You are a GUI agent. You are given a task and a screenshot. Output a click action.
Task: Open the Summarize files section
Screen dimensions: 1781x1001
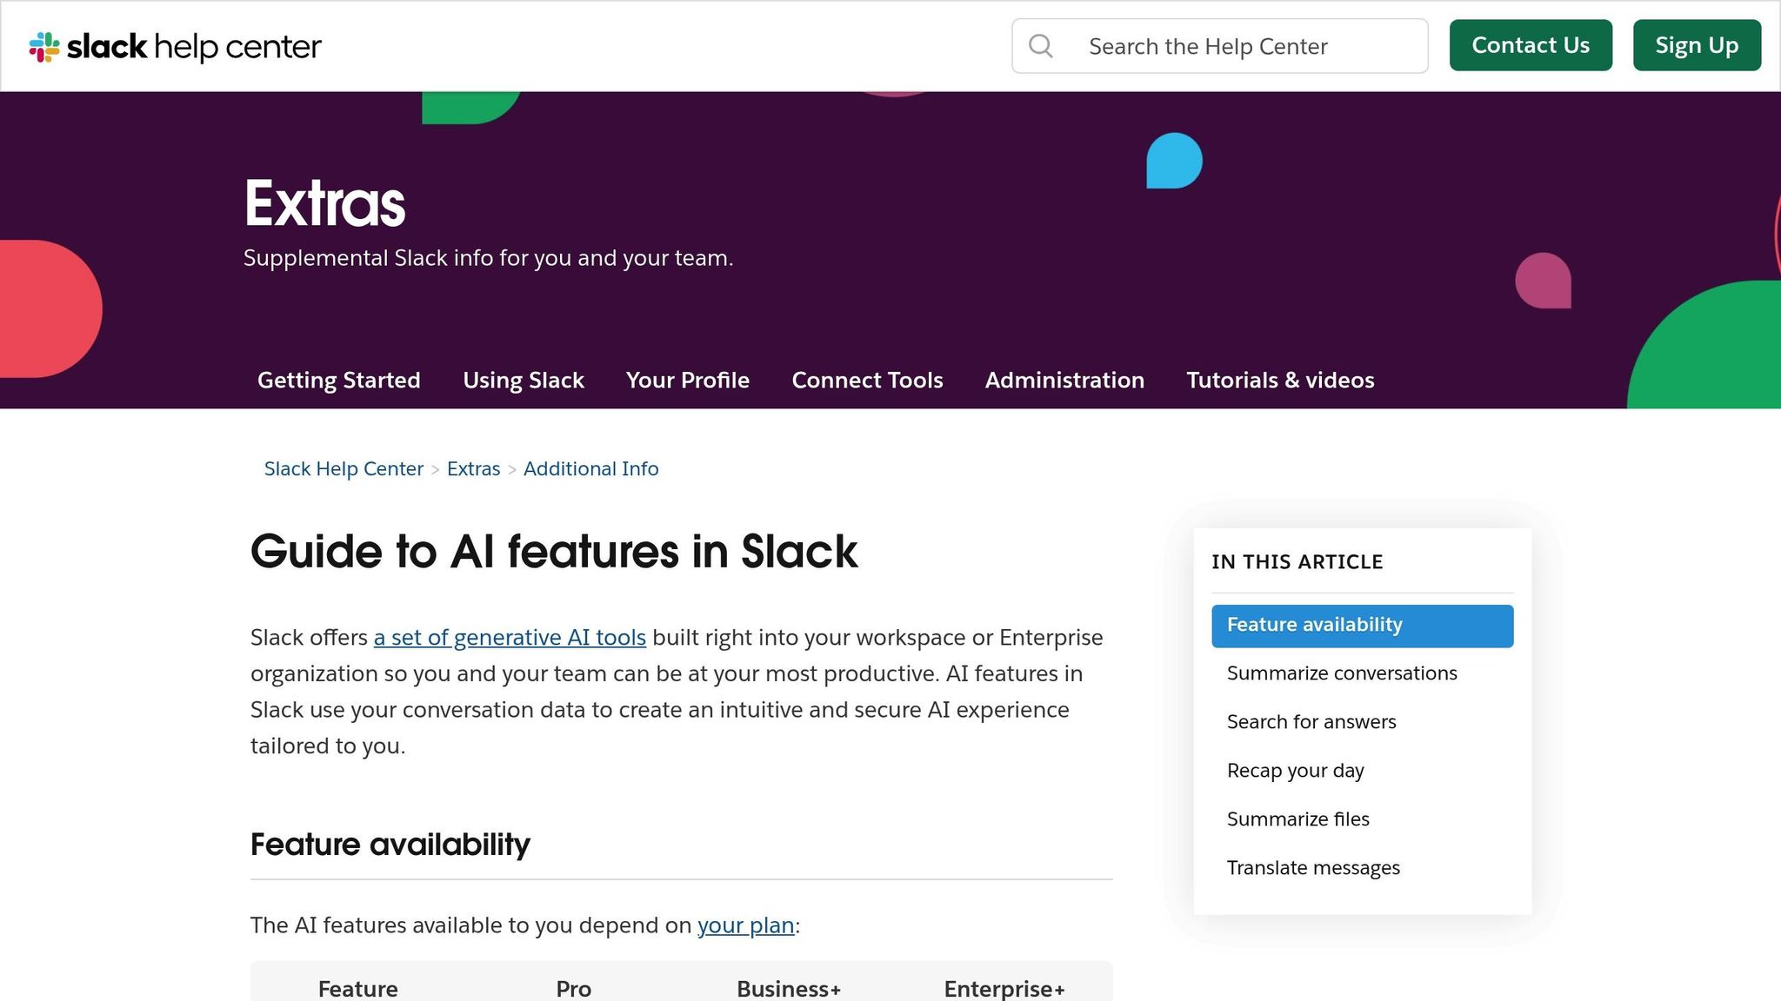coord(1297,819)
